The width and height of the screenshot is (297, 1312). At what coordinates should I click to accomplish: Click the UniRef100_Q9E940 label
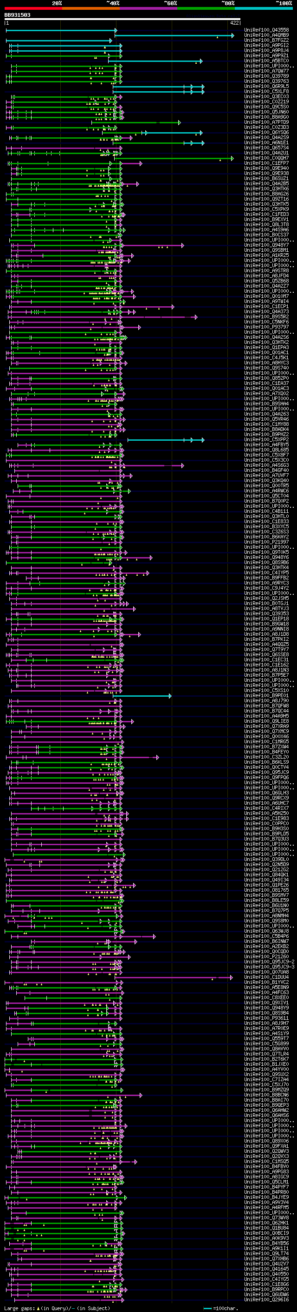[x=266, y=168]
